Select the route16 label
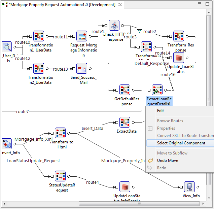The height and width of the screenshot is (209, 214). pos(168,74)
